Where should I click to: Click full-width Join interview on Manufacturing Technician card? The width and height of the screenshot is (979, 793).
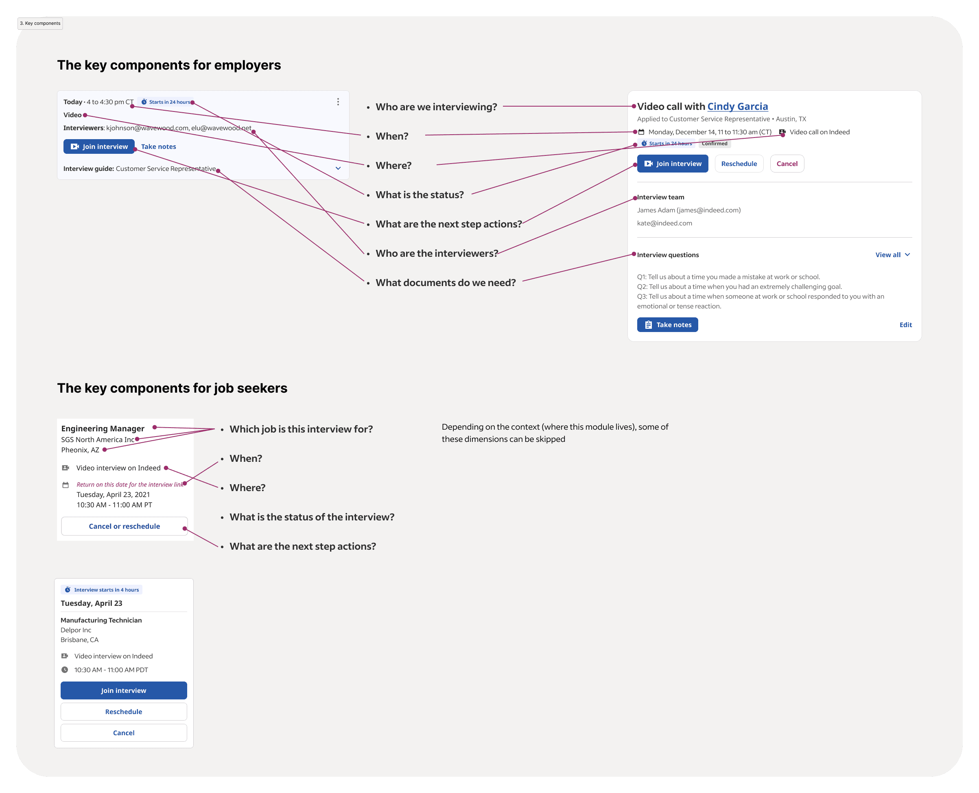[124, 690]
